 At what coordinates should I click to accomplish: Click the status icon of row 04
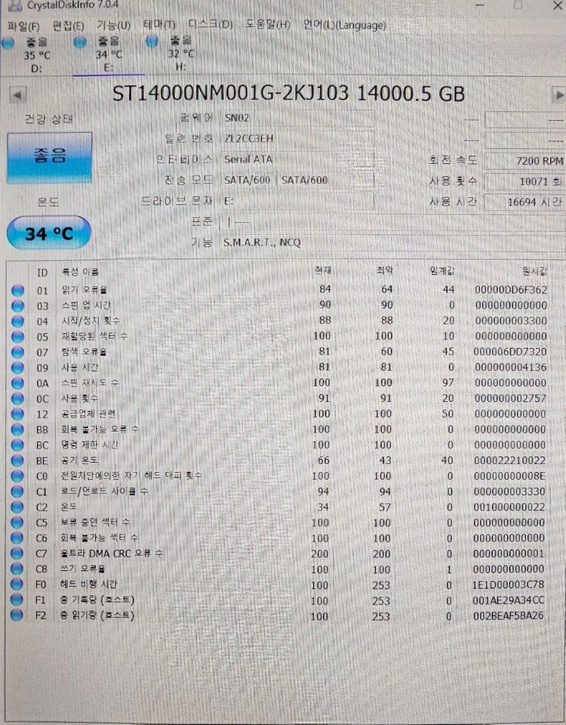[17, 322]
